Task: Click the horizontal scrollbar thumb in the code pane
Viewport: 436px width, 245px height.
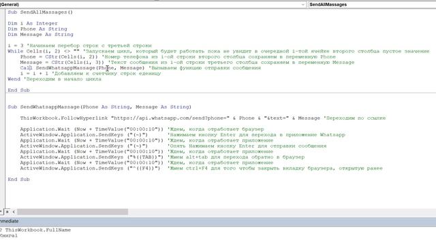Action: pyautogui.click(x=73, y=212)
